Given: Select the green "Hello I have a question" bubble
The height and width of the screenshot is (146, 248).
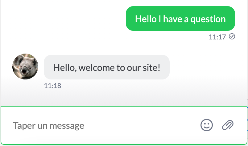Looking at the screenshot, I should (180, 19).
